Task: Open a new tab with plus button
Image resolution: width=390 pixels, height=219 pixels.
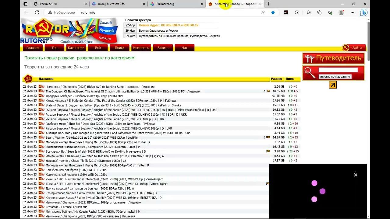Action: pyautogui.click(x=268, y=4)
